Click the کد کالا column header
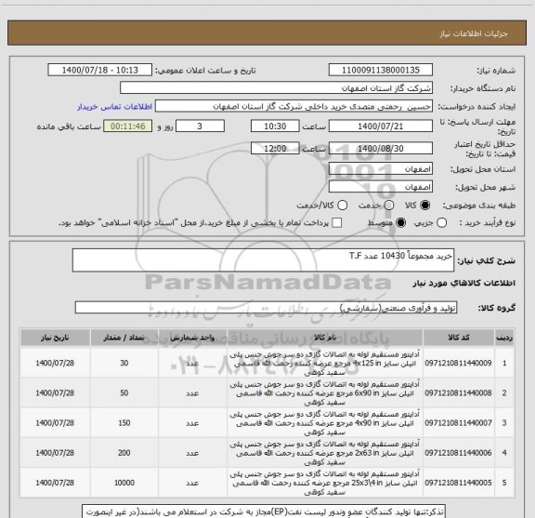 (459, 338)
